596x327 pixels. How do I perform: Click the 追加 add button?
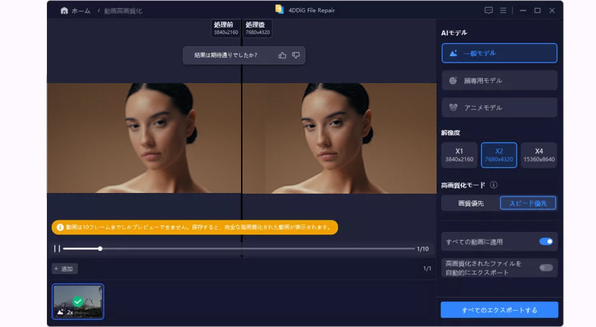click(64, 269)
